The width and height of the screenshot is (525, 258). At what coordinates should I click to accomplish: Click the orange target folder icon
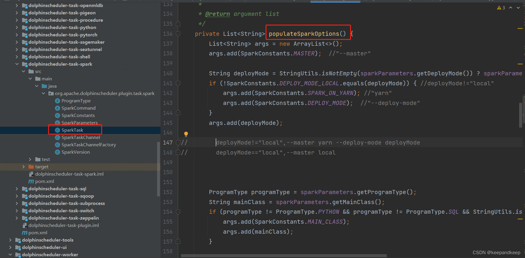click(31, 167)
